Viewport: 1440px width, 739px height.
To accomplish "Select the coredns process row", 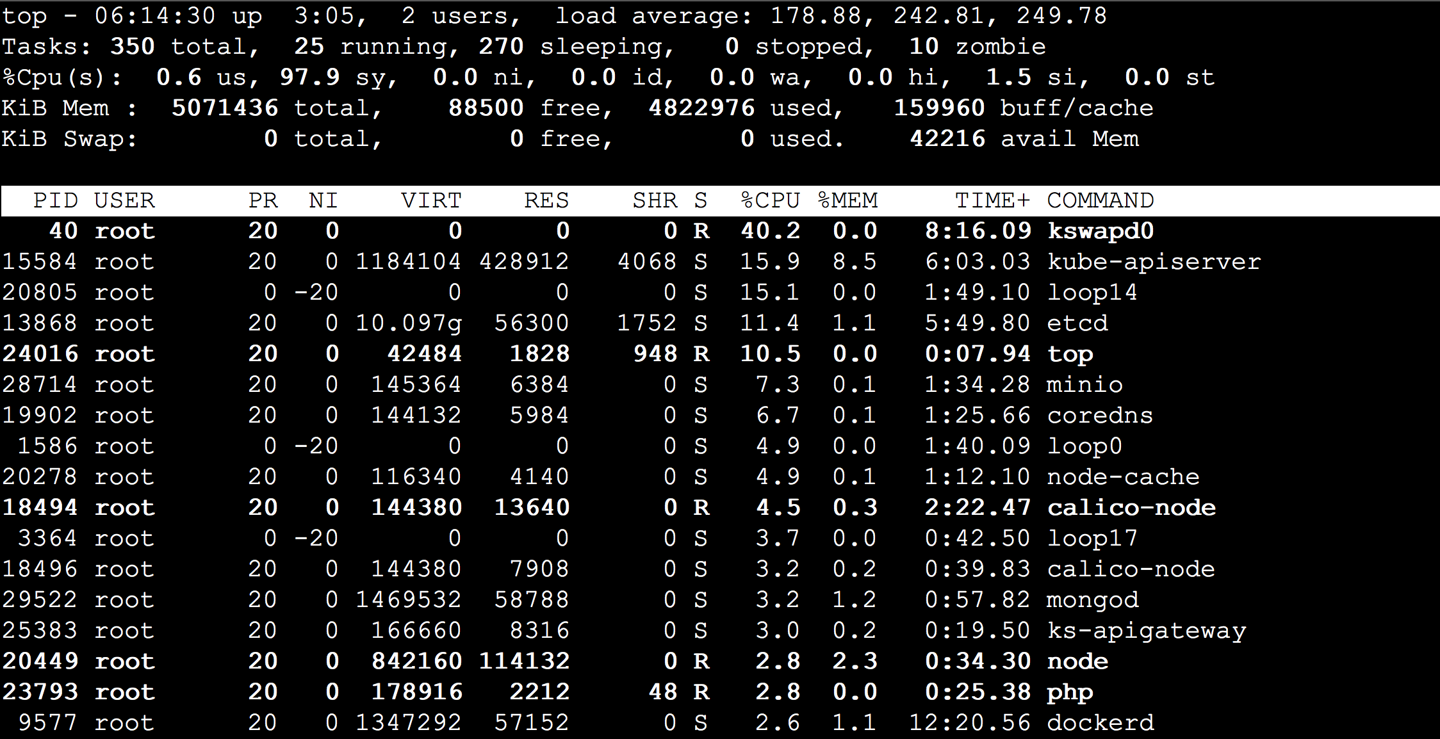I will [1100, 416].
